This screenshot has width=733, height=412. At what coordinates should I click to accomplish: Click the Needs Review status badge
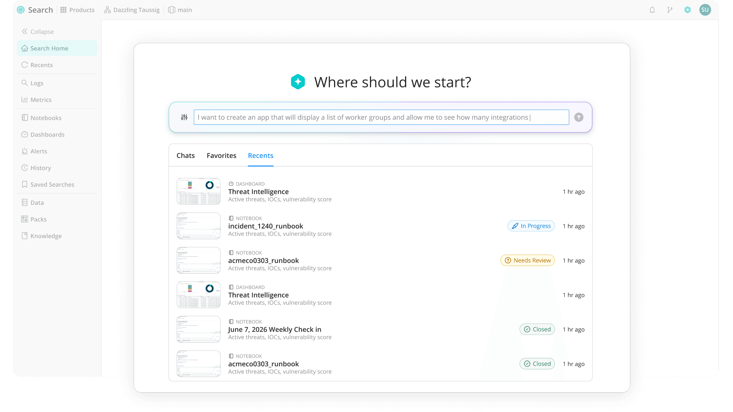(x=528, y=261)
